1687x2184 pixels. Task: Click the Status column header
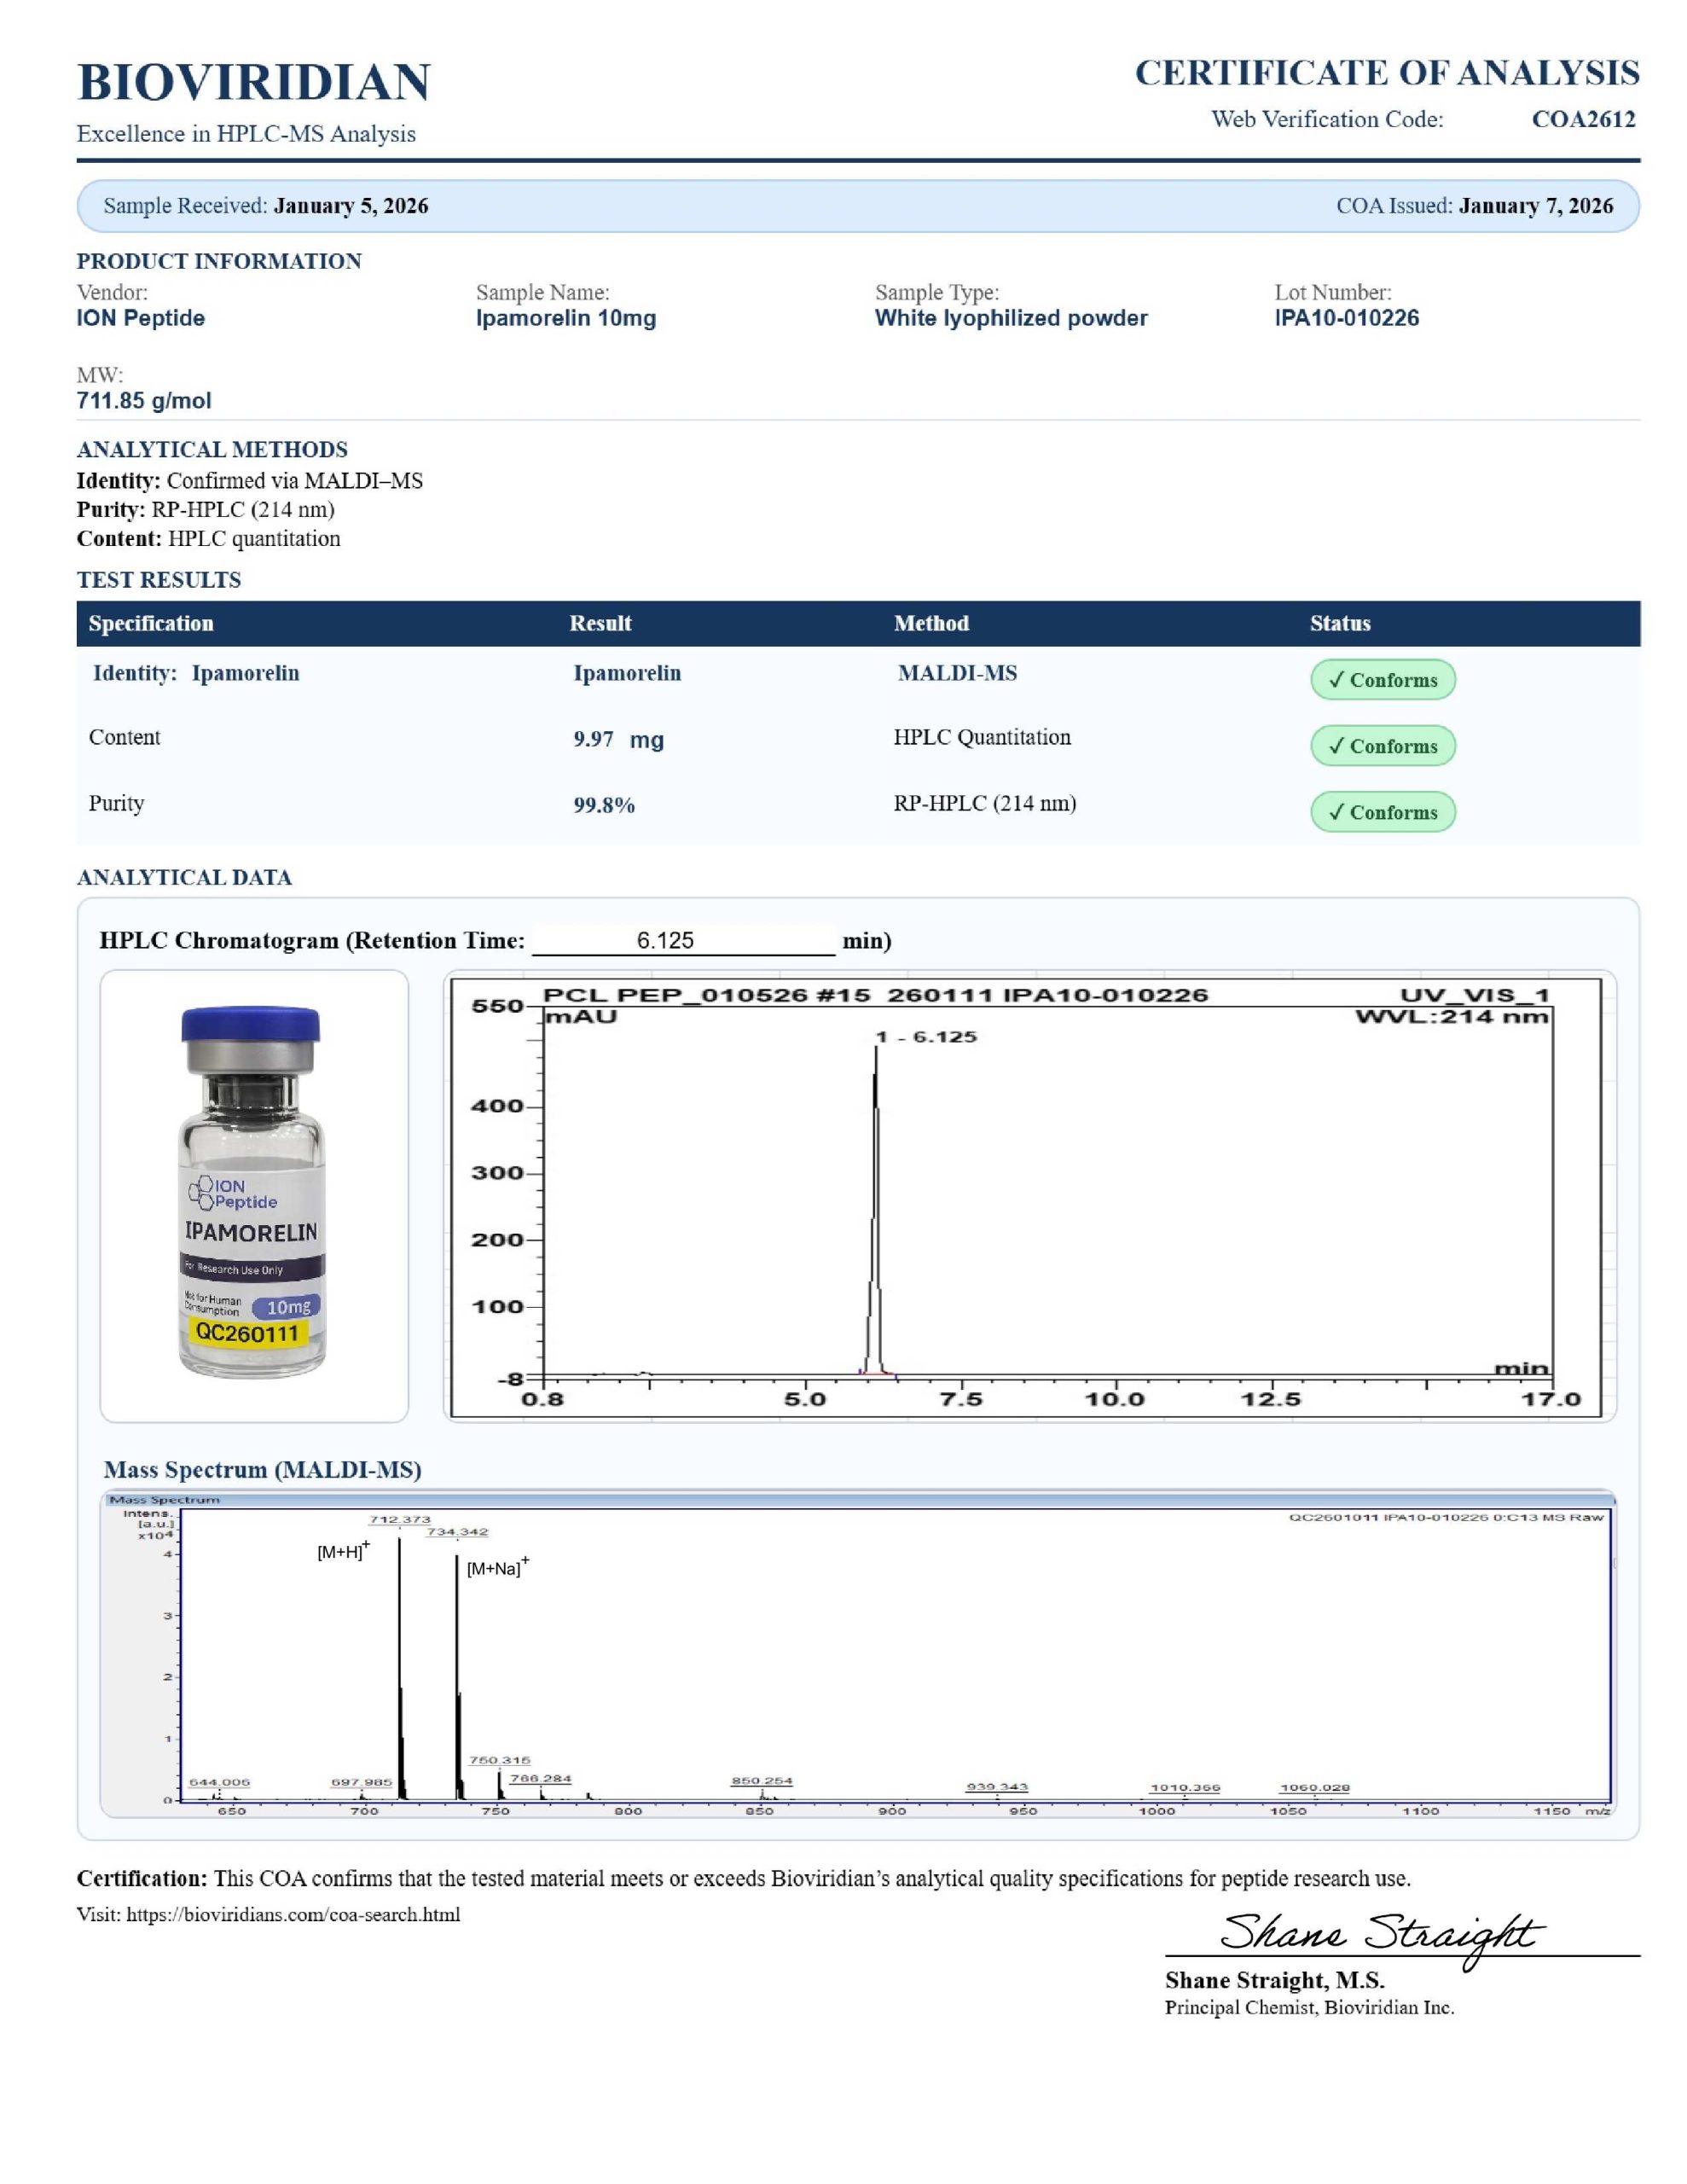(1339, 623)
